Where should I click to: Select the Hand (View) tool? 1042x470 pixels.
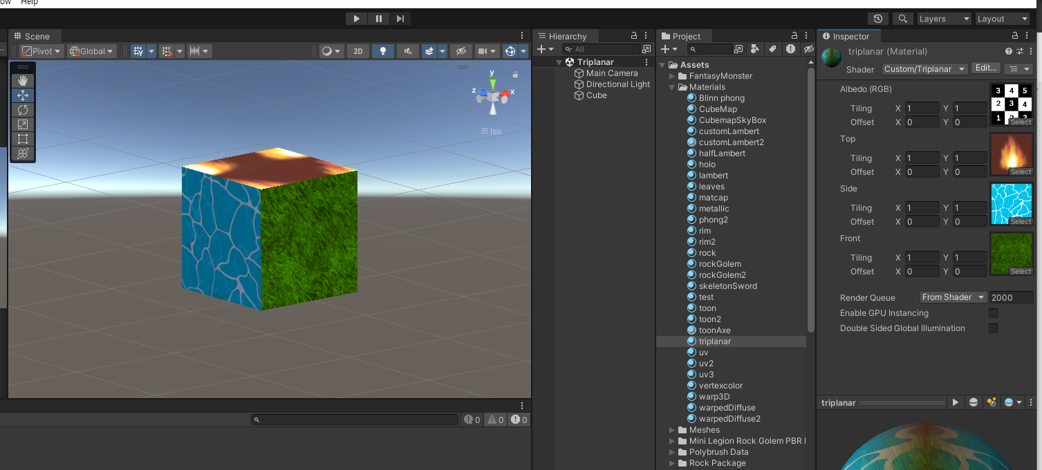(22, 81)
